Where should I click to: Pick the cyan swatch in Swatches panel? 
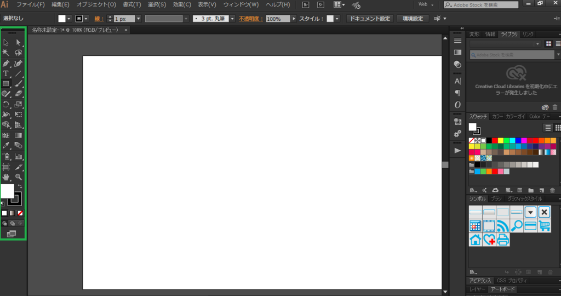tap(512, 141)
